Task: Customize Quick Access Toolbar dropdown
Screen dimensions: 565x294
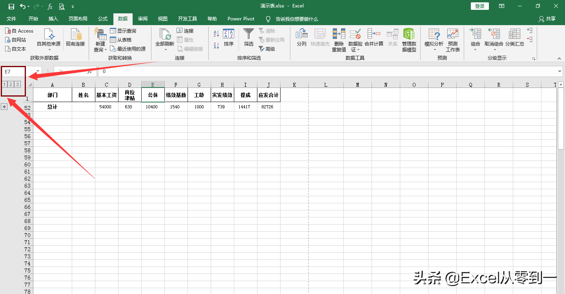Action: click(x=73, y=7)
